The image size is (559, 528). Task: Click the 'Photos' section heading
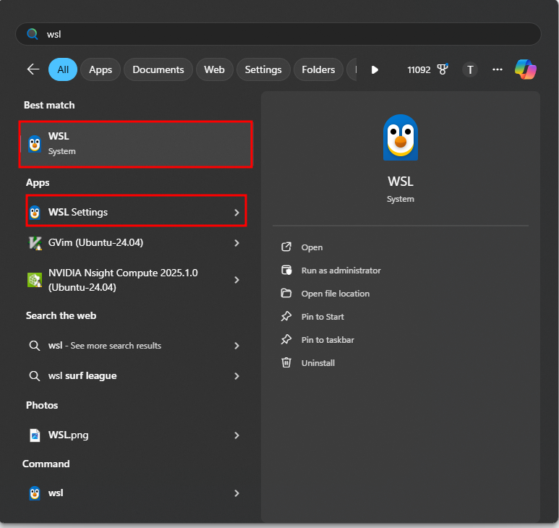pos(42,405)
